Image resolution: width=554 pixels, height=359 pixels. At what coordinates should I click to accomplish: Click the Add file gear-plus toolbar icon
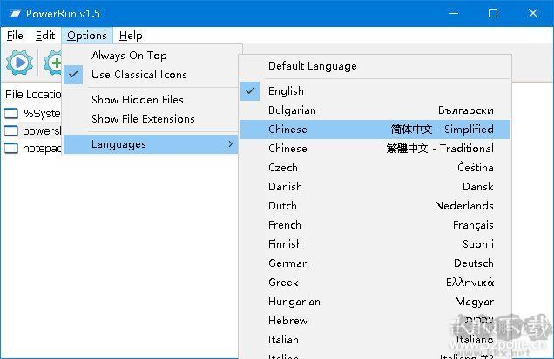point(52,63)
